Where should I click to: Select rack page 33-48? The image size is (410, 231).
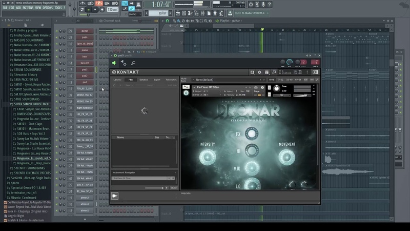(289, 80)
